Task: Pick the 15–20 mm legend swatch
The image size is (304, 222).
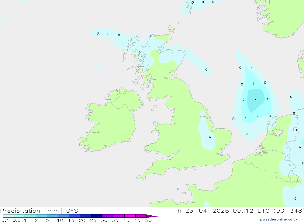Action: click(x=75, y=216)
